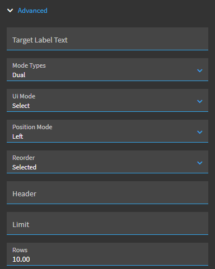Click the Dual value in Mode Types
The image size is (215, 269).
[x=19, y=75]
